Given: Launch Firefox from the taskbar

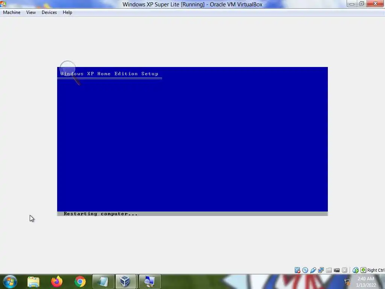Looking at the screenshot, I should pos(57,281).
